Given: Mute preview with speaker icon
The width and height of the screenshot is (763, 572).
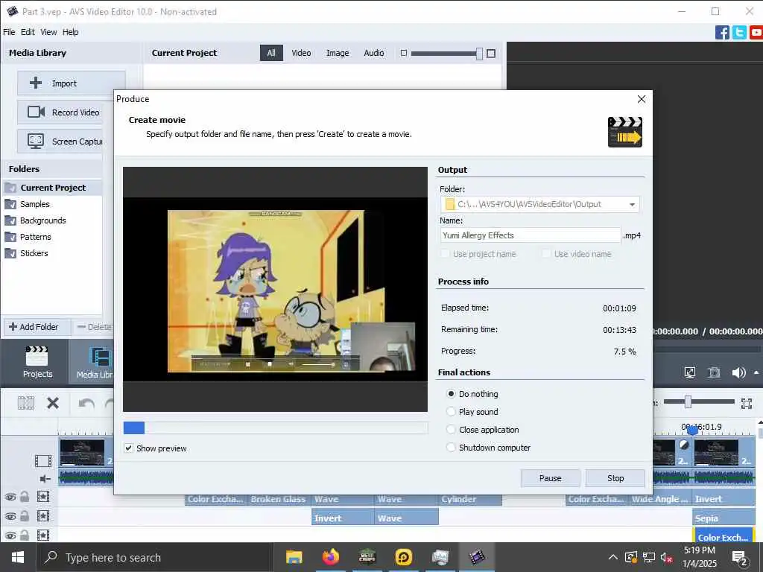Looking at the screenshot, I should [738, 372].
